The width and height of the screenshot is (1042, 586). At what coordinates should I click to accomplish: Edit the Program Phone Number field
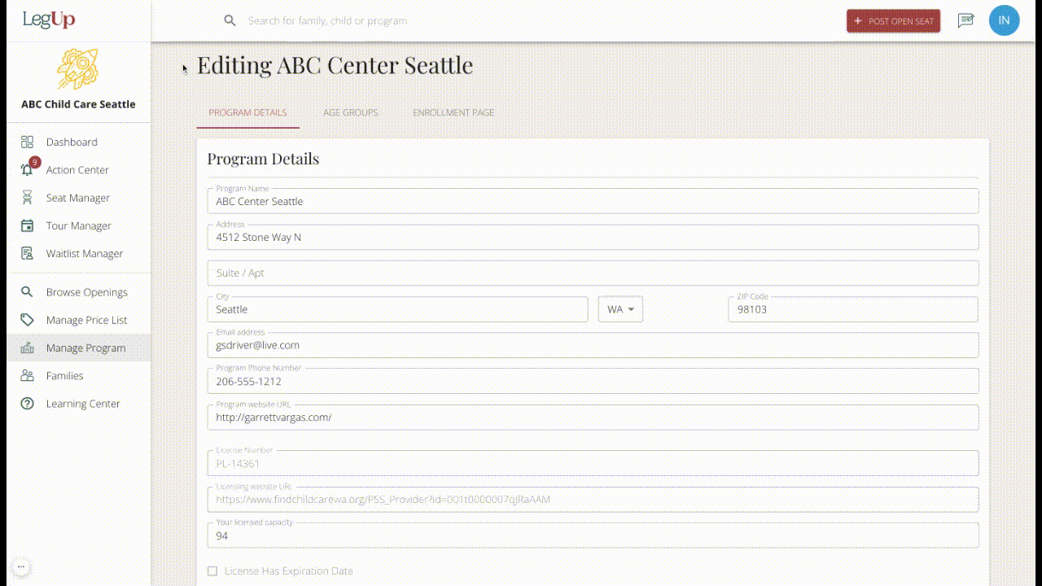click(593, 381)
